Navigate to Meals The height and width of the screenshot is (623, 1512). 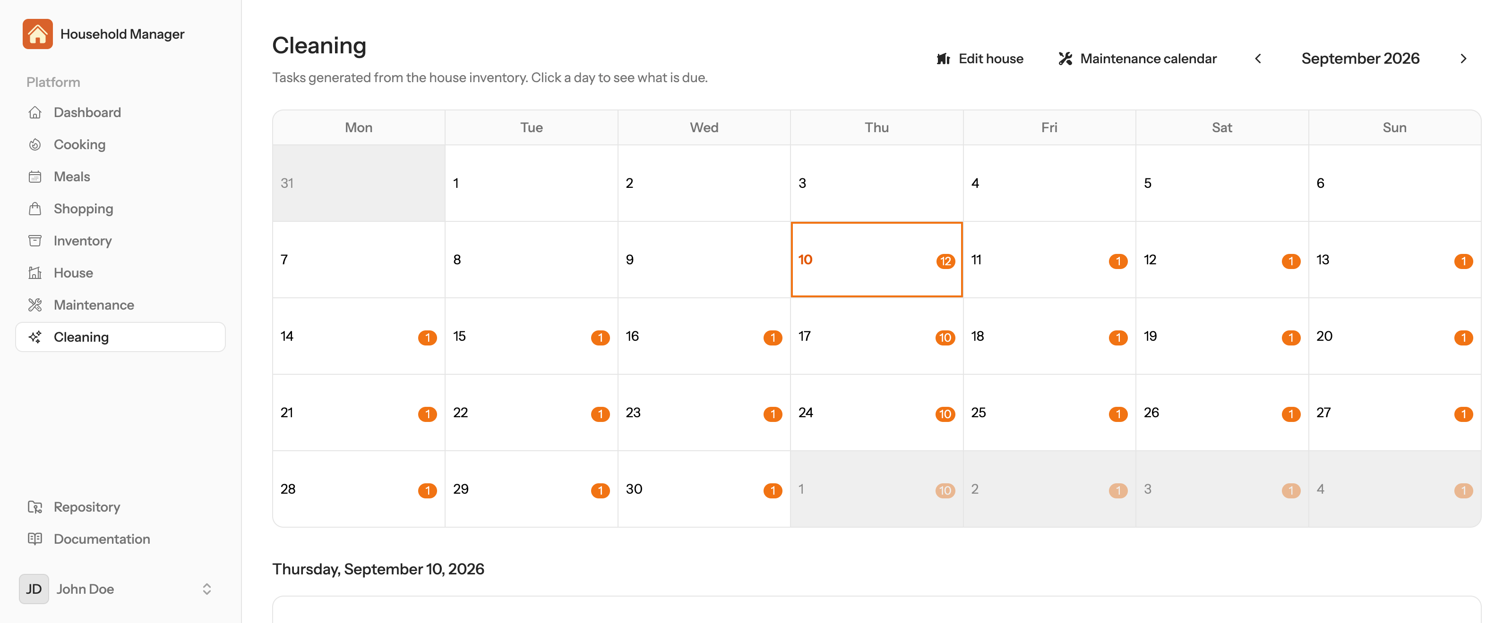pos(120,177)
